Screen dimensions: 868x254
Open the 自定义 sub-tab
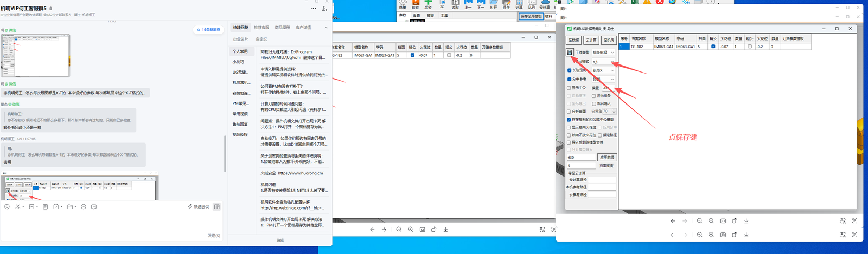point(261,39)
